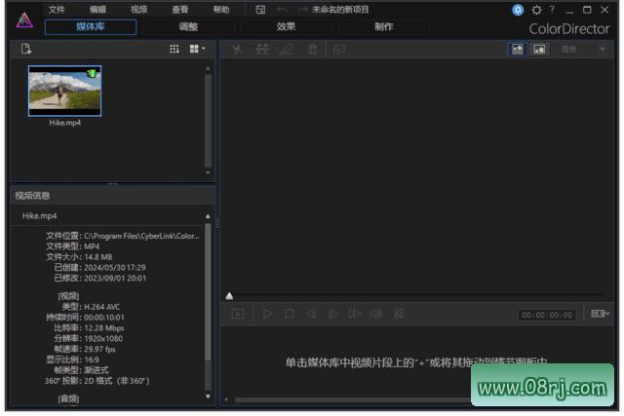624x416 pixels.
Task: Click the storyboard panel icon after the trash
Action: (339, 50)
